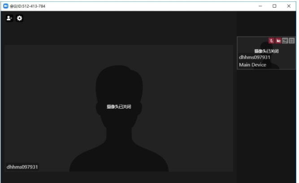Screen dimensions: 299x183
Task: Expand the thumbnail to fullscreen
Action: pos(292,41)
